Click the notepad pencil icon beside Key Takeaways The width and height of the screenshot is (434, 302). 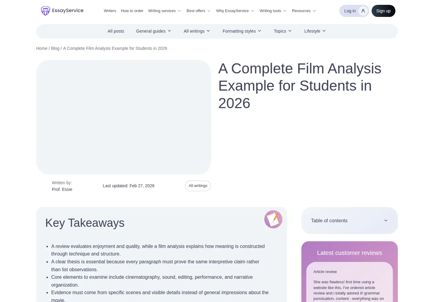tap(273, 219)
